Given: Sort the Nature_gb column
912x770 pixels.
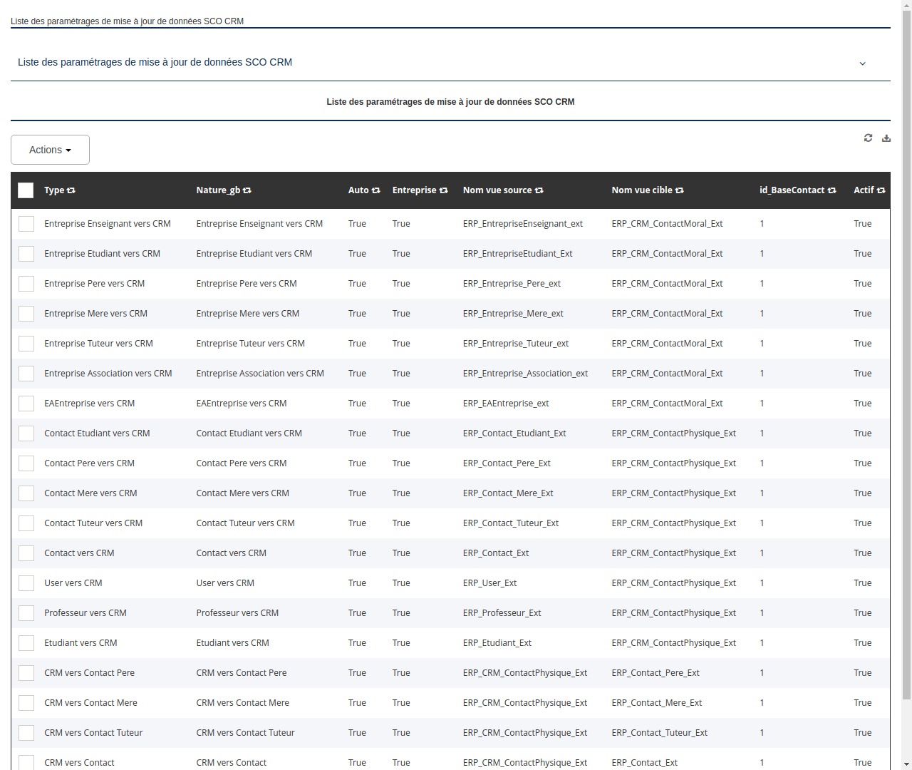Looking at the screenshot, I should click(x=247, y=190).
